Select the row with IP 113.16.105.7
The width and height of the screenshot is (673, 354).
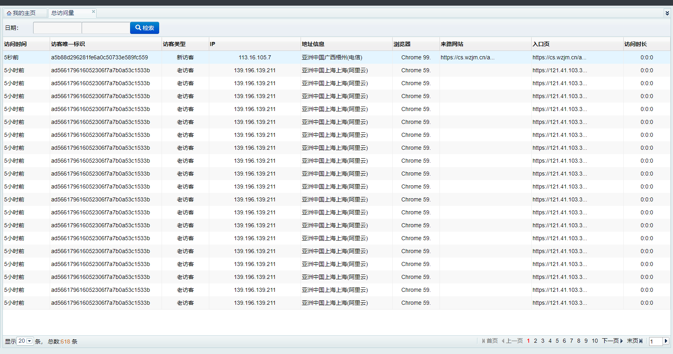[254, 57]
